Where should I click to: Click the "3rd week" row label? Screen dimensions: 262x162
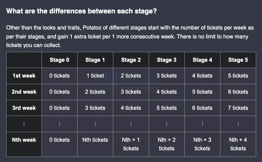pyautogui.click(x=24, y=108)
